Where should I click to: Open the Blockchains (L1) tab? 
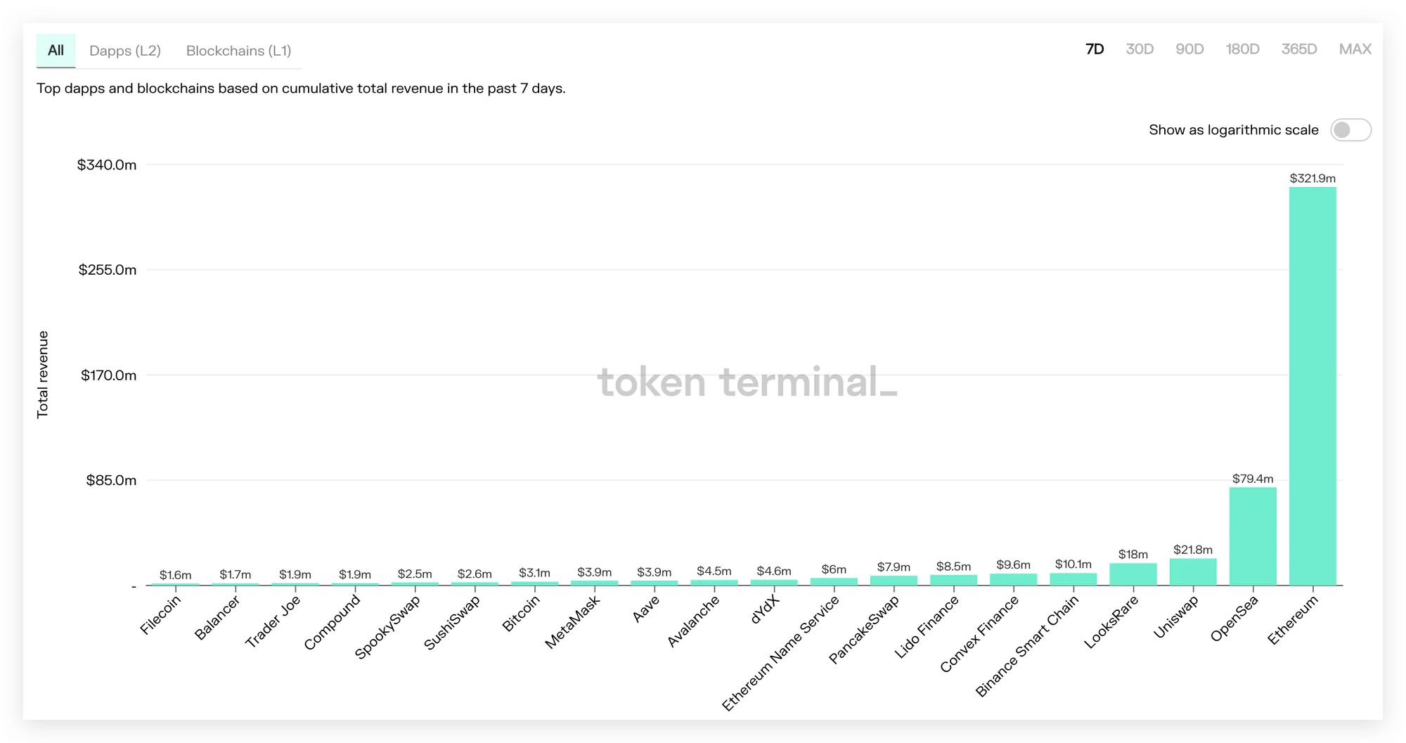[x=238, y=51]
